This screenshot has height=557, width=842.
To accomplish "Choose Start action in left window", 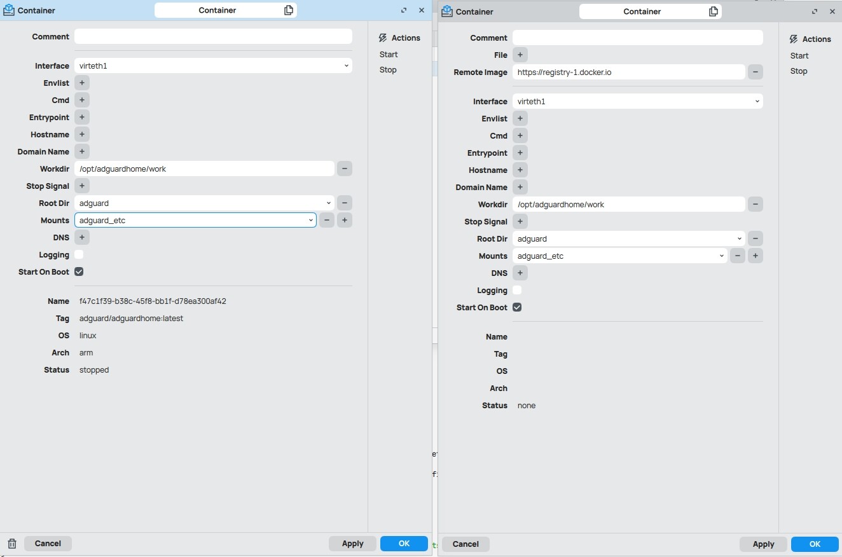I will click(389, 54).
